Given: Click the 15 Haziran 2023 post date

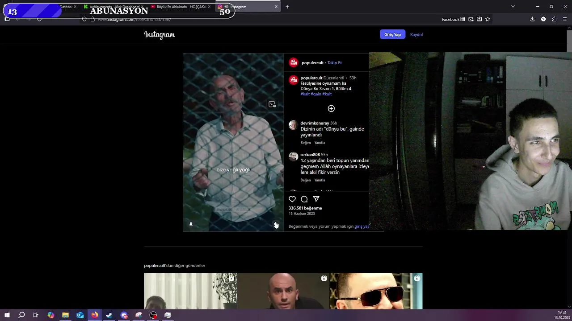Looking at the screenshot, I should 302,214.
